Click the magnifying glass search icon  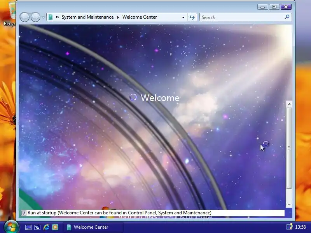coord(287,17)
